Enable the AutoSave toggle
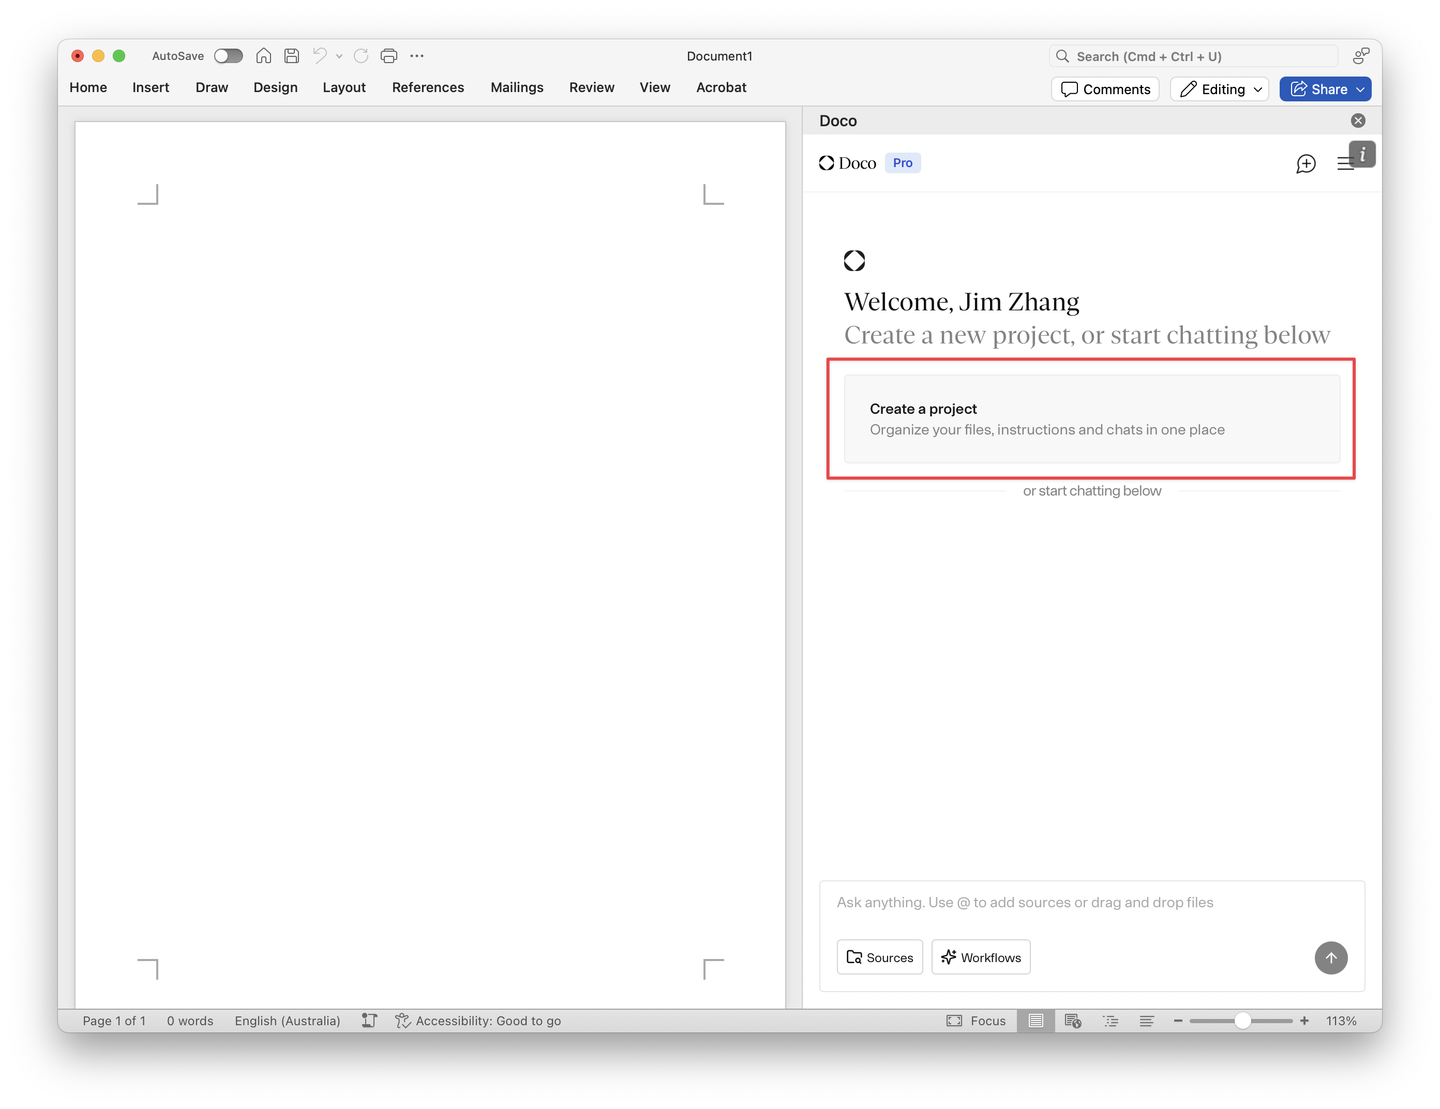 click(229, 56)
